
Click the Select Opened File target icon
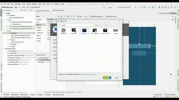pos(21,10)
